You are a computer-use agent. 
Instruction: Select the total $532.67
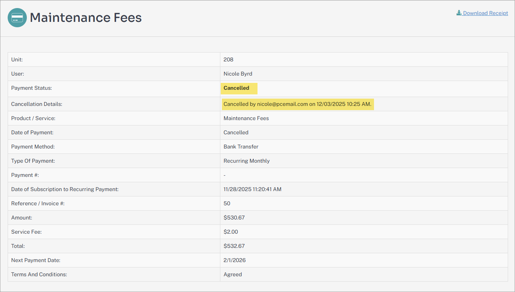tap(234, 246)
